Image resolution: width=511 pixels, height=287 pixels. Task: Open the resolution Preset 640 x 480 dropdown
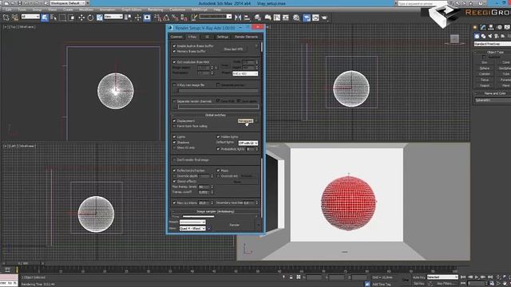(245, 74)
